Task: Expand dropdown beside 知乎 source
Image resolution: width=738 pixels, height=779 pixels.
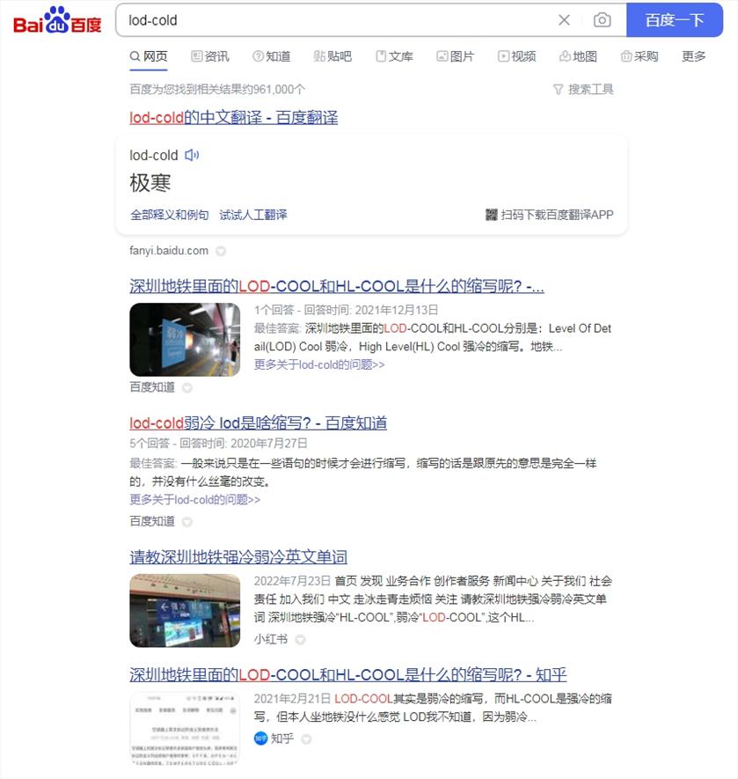Action: [306, 739]
